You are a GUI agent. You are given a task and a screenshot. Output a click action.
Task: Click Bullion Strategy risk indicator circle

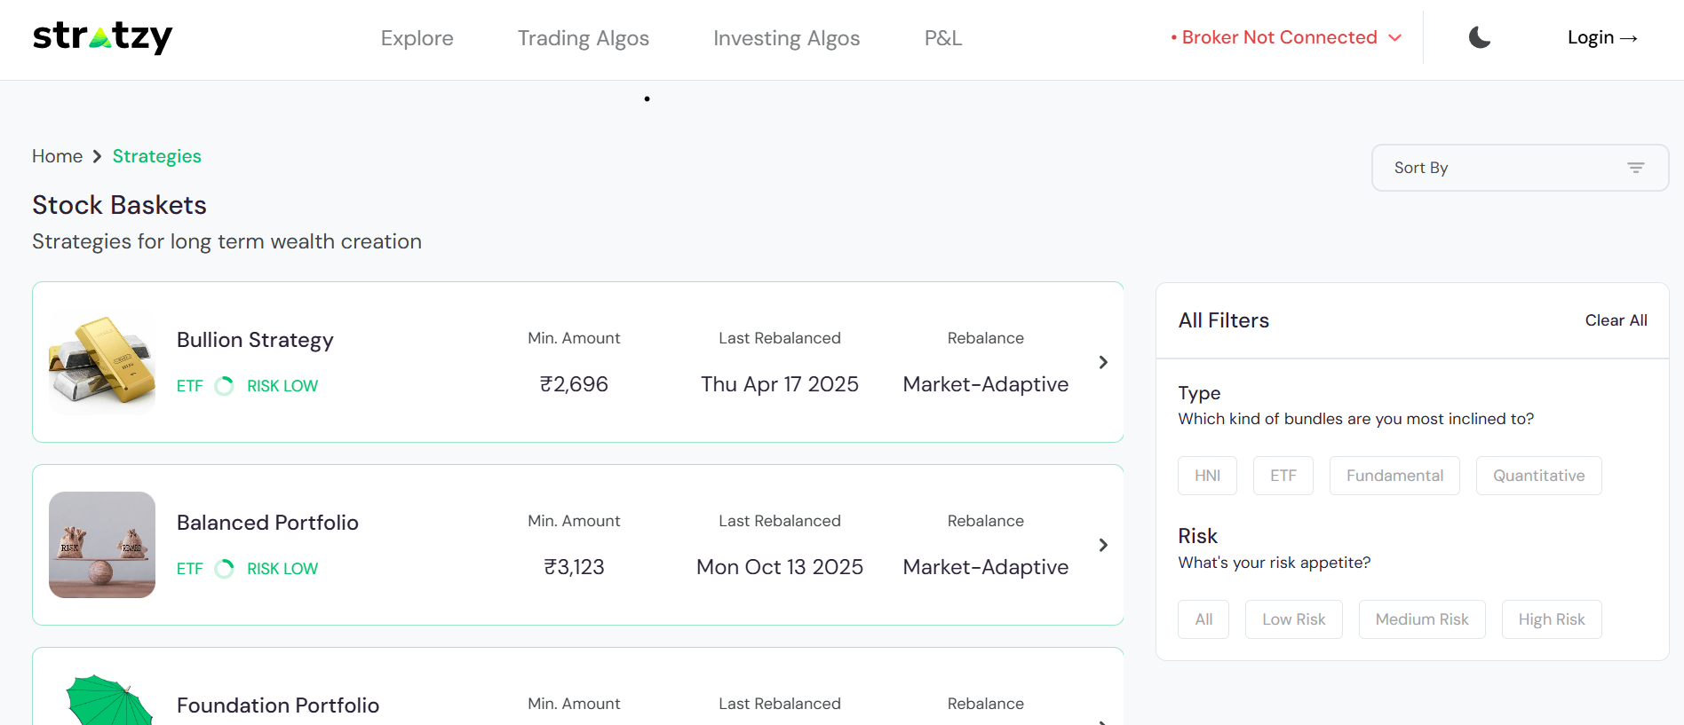[x=225, y=386]
